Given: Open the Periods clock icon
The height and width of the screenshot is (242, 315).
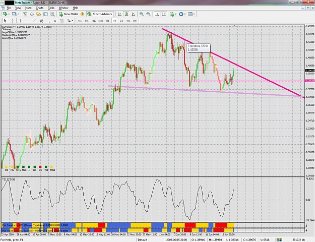Looking at the screenshot, I should (x=181, y=14).
